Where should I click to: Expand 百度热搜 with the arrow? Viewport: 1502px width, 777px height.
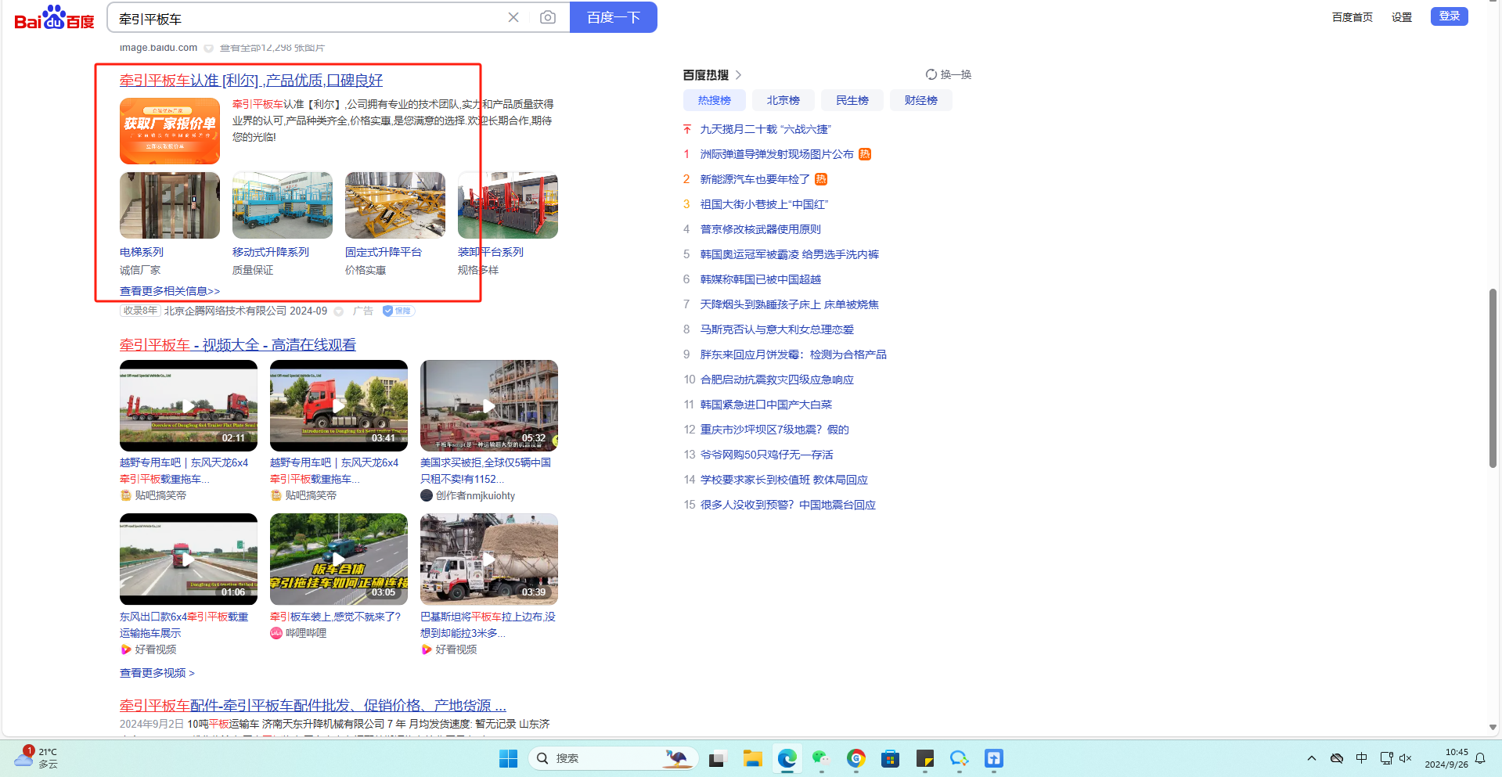[x=738, y=75]
